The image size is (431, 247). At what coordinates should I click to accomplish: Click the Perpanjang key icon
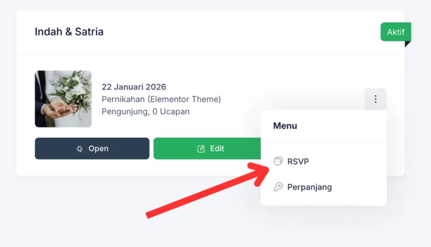pos(278,187)
